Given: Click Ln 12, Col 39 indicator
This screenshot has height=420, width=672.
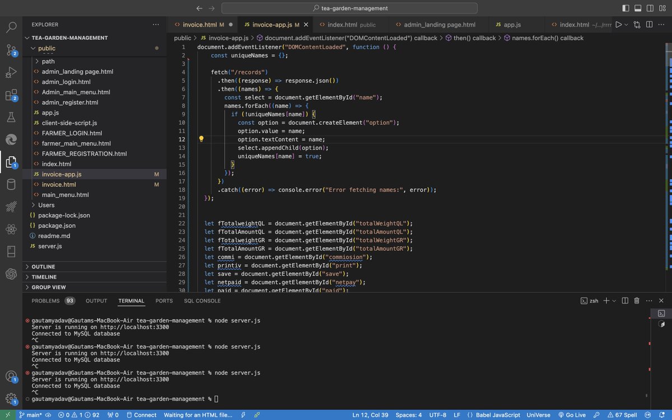Looking at the screenshot, I should [370, 415].
